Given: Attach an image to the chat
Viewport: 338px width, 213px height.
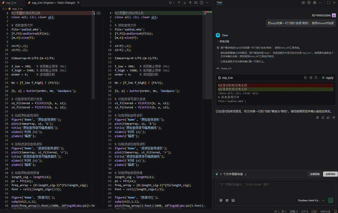Looking at the screenshot, I should [233, 200].
